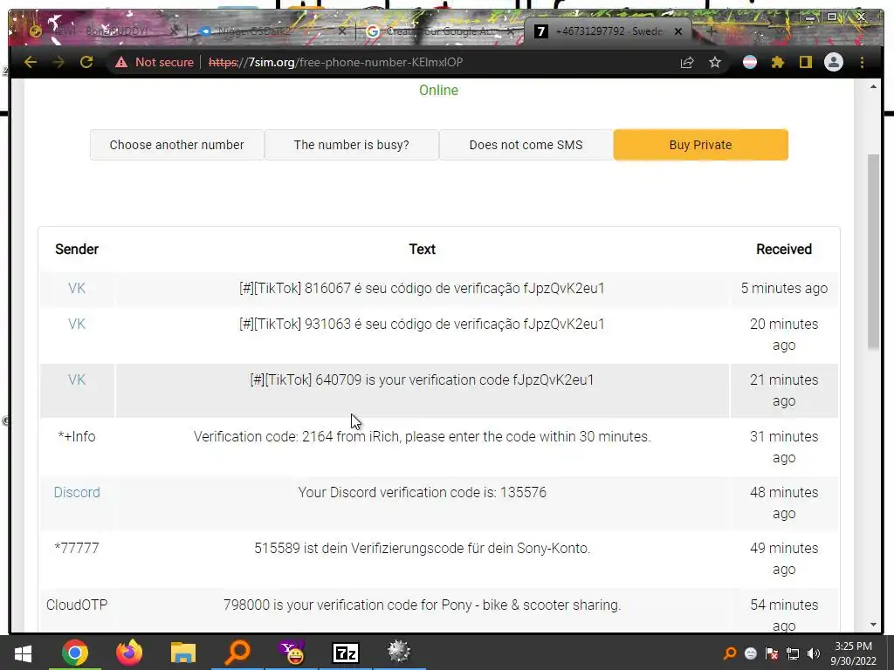
Task: Click the scrollbar down arrow
Action: click(873, 625)
